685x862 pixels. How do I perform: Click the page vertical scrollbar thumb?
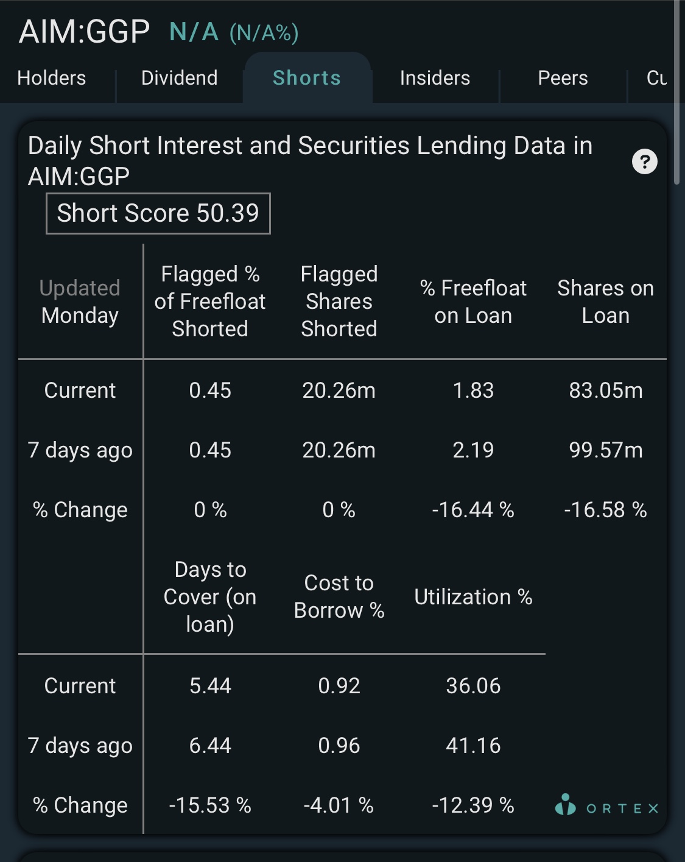[676, 93]
